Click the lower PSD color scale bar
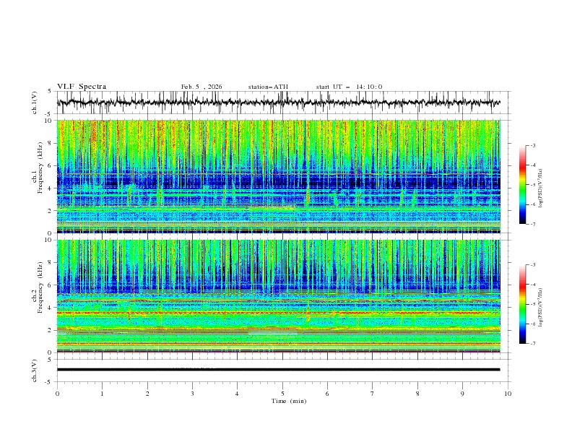 (x=522, y=304)
